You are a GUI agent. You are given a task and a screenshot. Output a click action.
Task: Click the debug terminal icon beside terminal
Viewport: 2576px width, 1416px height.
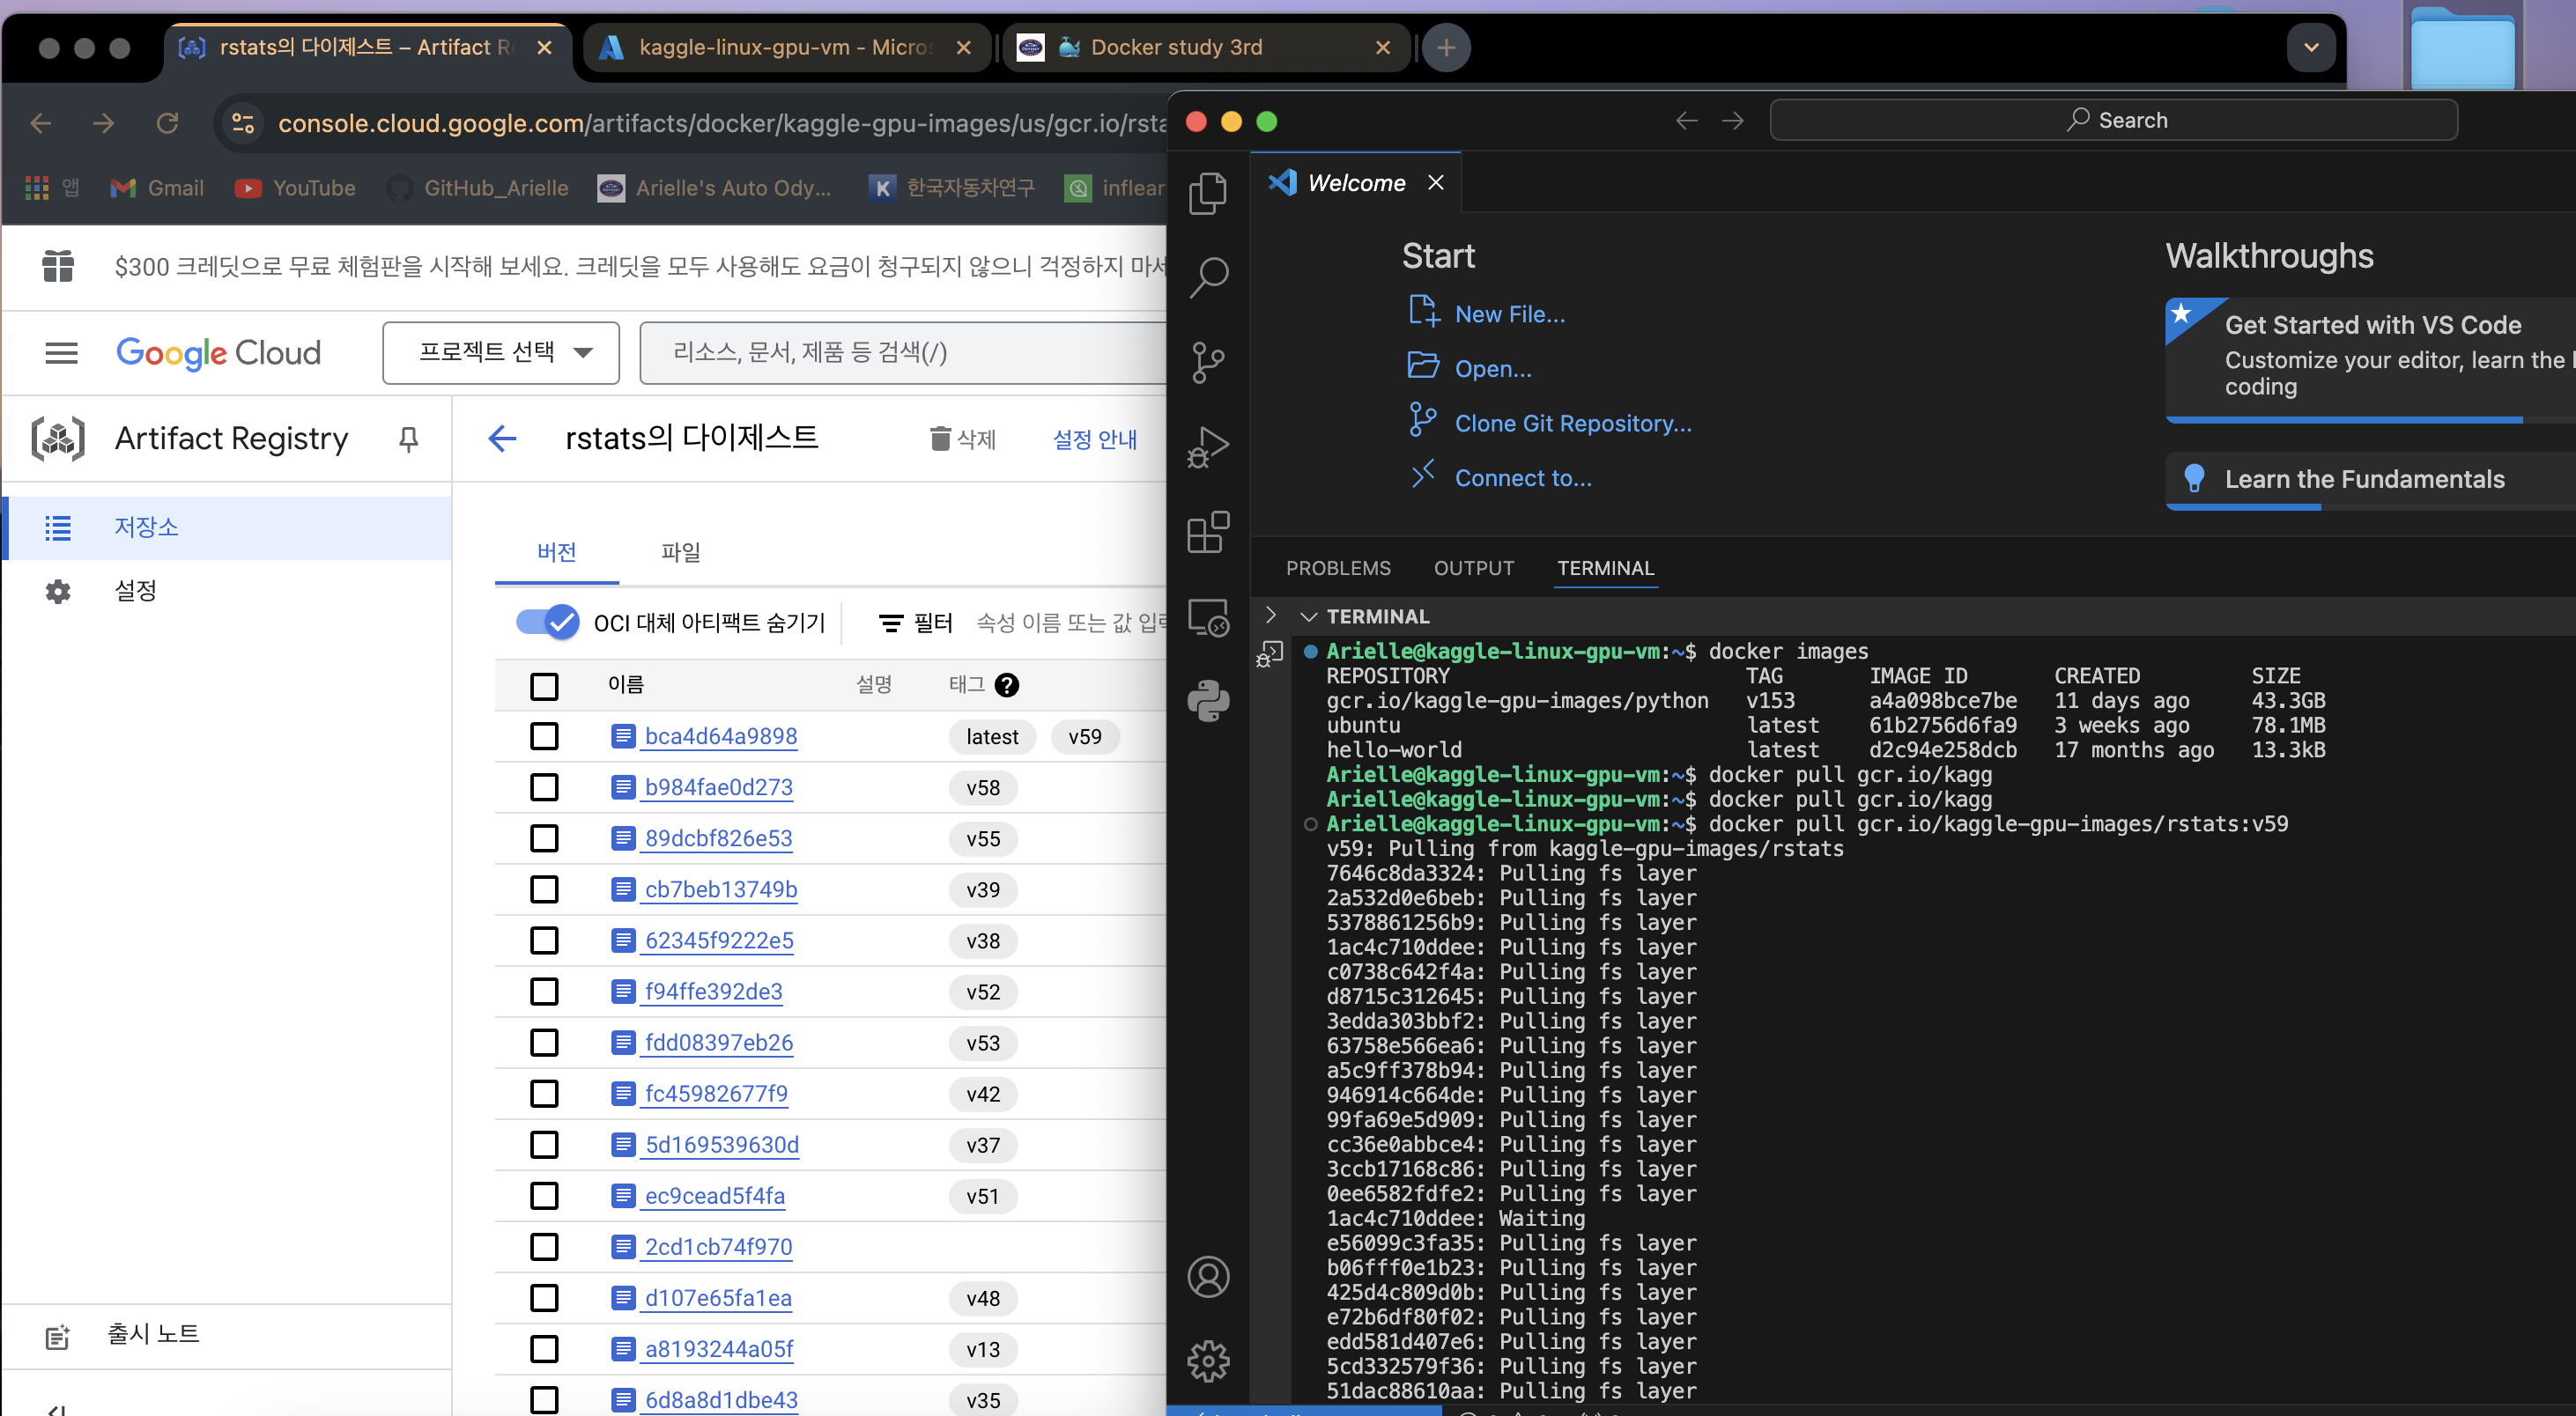click(1269, 654)
